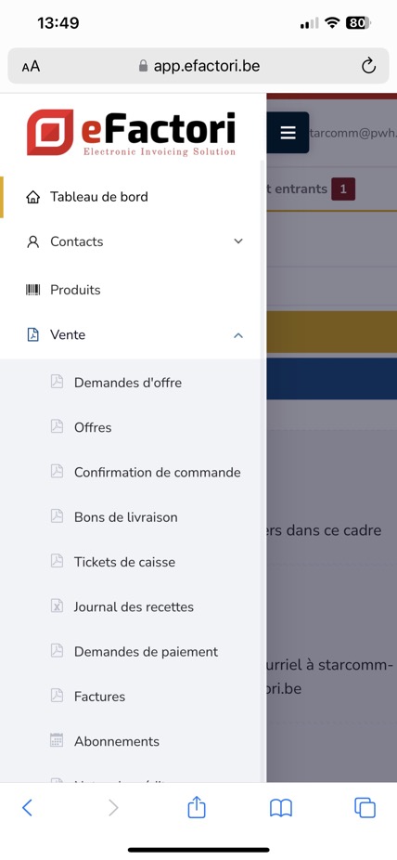Screen dimensions: 397x860
Task: Click the calendar icon beside Abonnements
Action: tap(57, 740)
